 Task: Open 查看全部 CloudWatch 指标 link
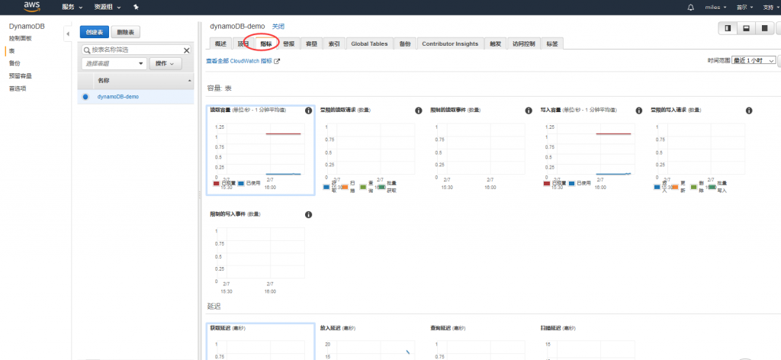(x=239, y=61)
